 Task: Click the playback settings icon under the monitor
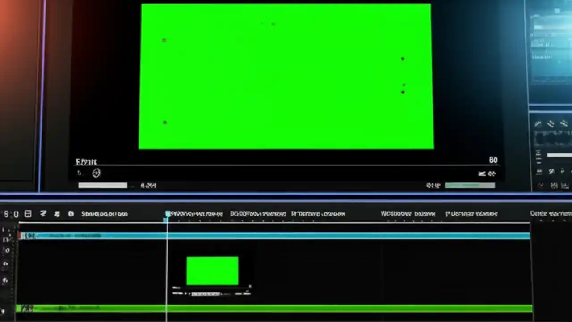tap(96, 174)
